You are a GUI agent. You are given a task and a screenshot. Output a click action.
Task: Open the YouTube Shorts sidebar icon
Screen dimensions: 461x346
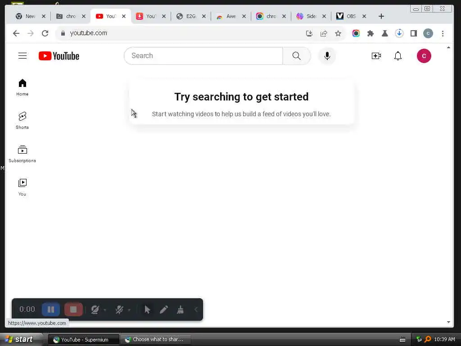point(23,117)
